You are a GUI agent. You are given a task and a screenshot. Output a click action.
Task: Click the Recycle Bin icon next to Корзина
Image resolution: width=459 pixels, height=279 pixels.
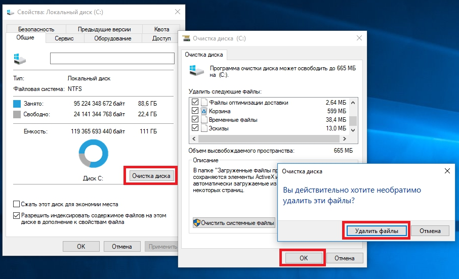point(204,111)
